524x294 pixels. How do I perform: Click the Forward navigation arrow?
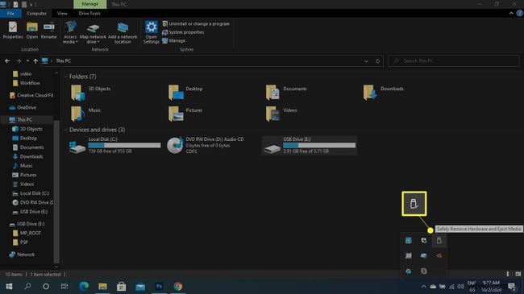[19, 60]
